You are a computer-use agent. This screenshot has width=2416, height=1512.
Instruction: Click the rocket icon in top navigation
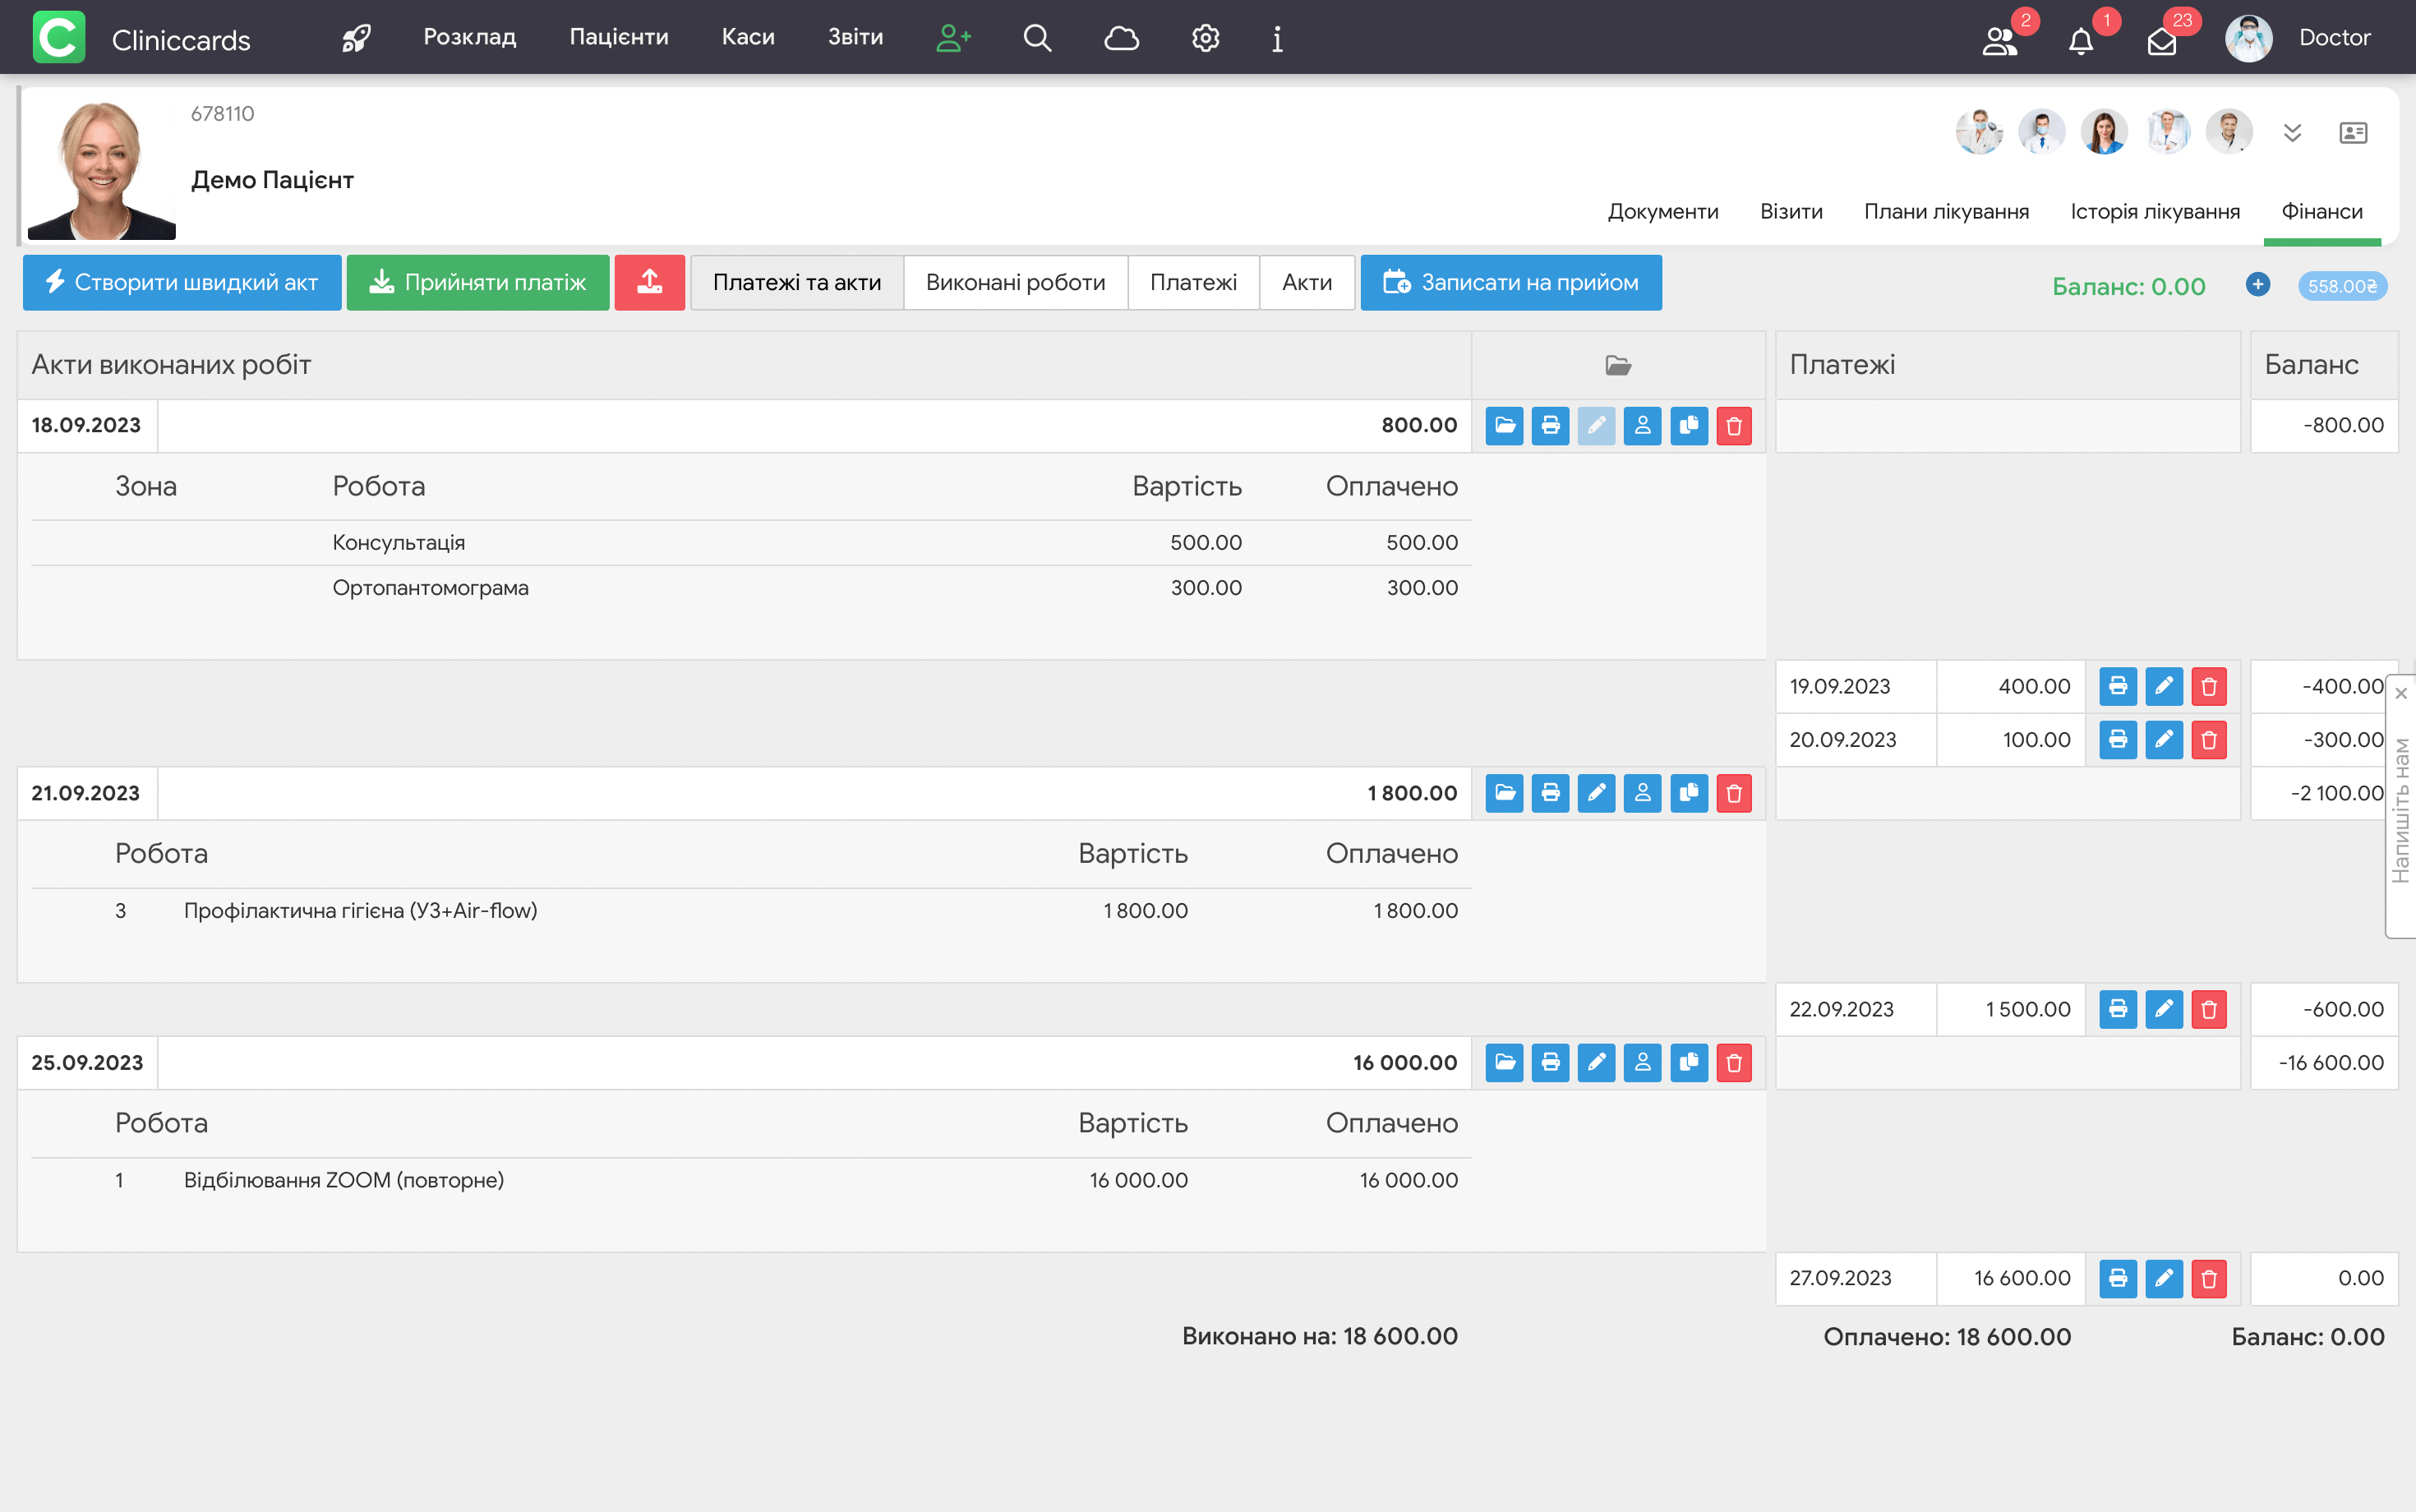click(x=356, y=38)
